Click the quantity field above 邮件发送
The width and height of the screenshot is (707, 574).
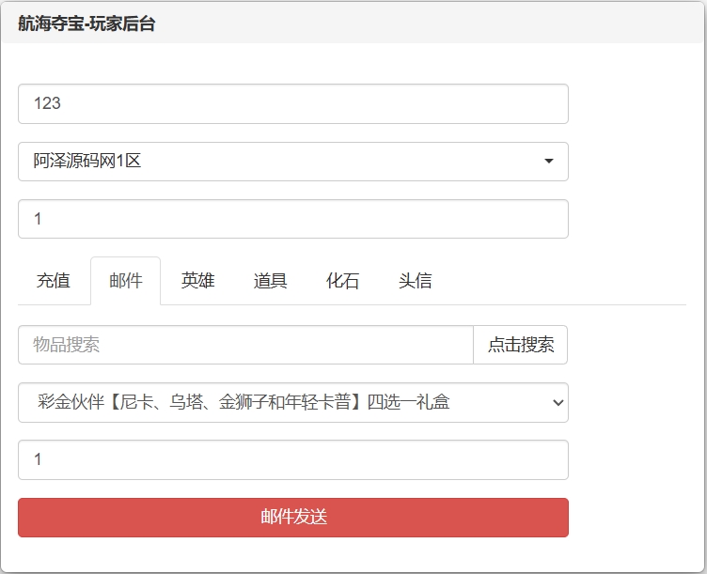coord(292,460)
